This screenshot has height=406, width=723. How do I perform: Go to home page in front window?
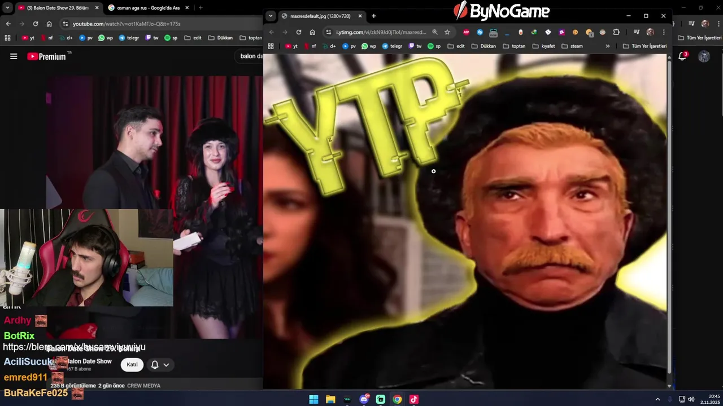(312, 32)
